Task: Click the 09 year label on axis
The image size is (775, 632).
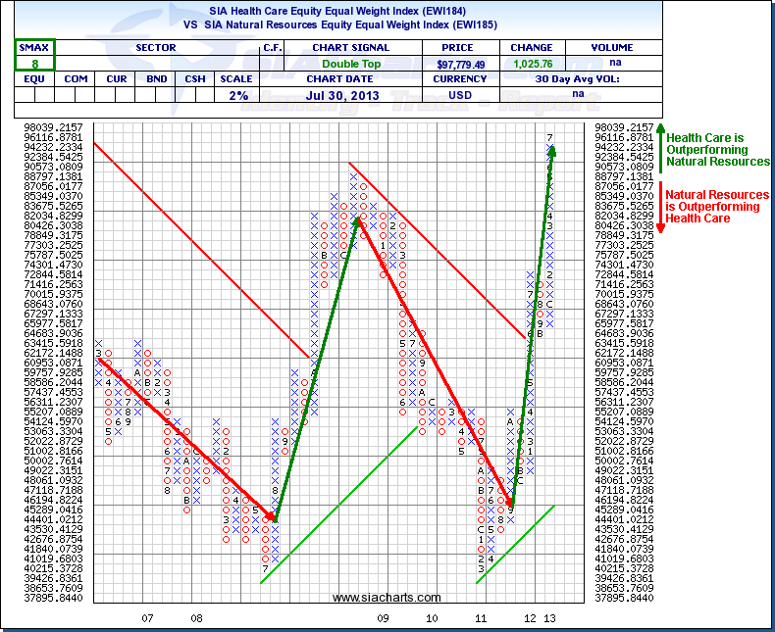Action: click(x=383, y=618)
